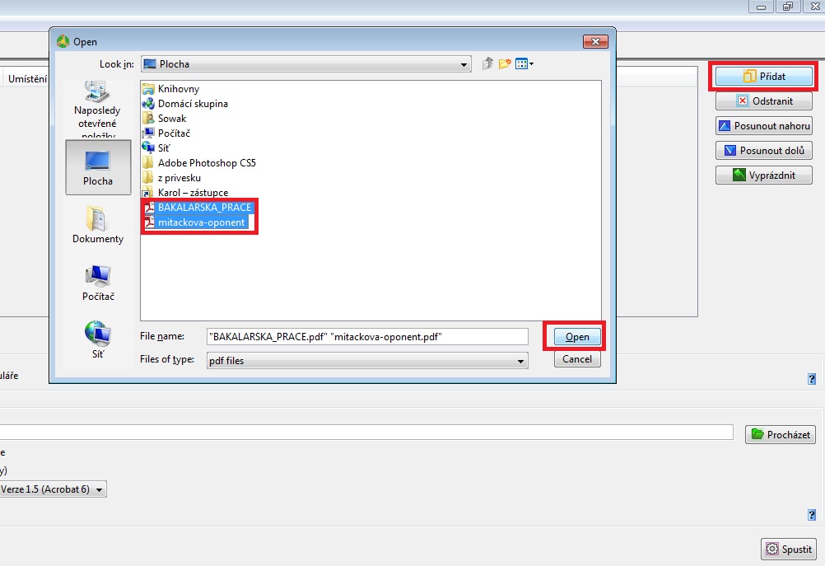Screen dimensions: 825x566
Task: Click the Odstranit button
Action: click(764, 101)
